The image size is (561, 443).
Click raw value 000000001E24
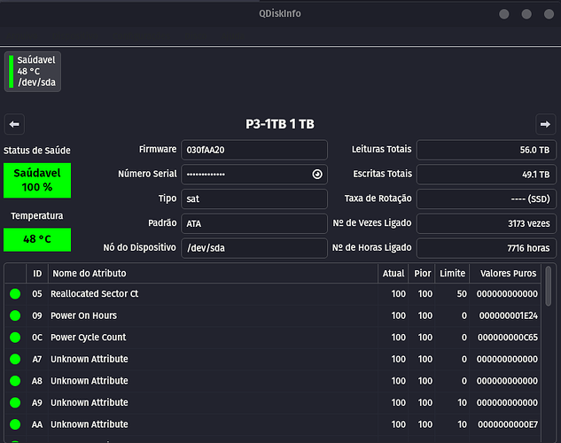(508, 315)
